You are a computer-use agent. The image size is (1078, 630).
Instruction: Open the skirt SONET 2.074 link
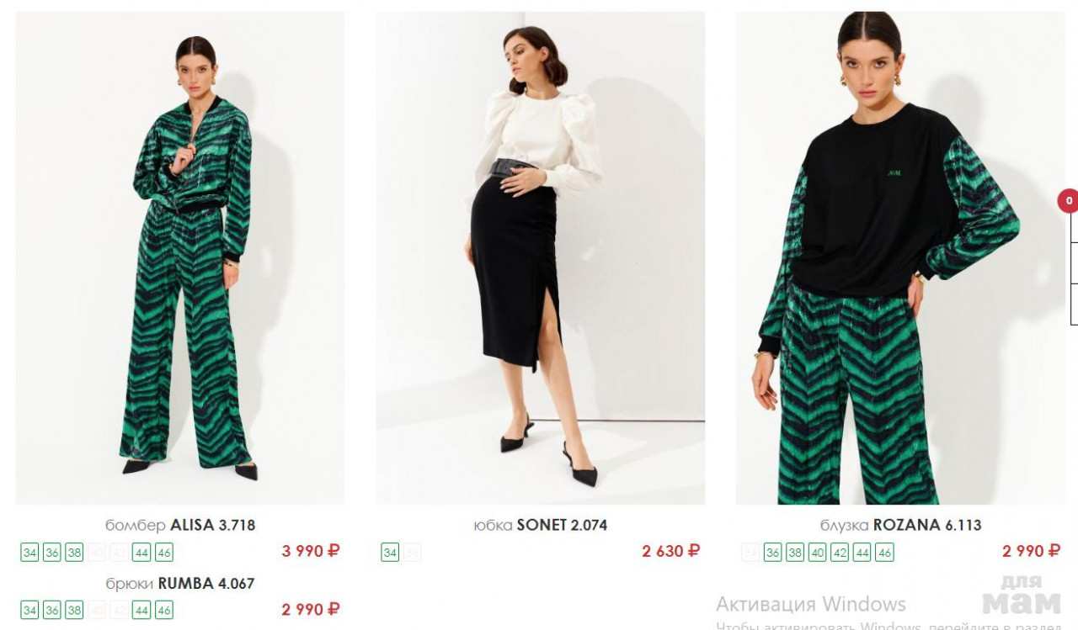[541, 526]
